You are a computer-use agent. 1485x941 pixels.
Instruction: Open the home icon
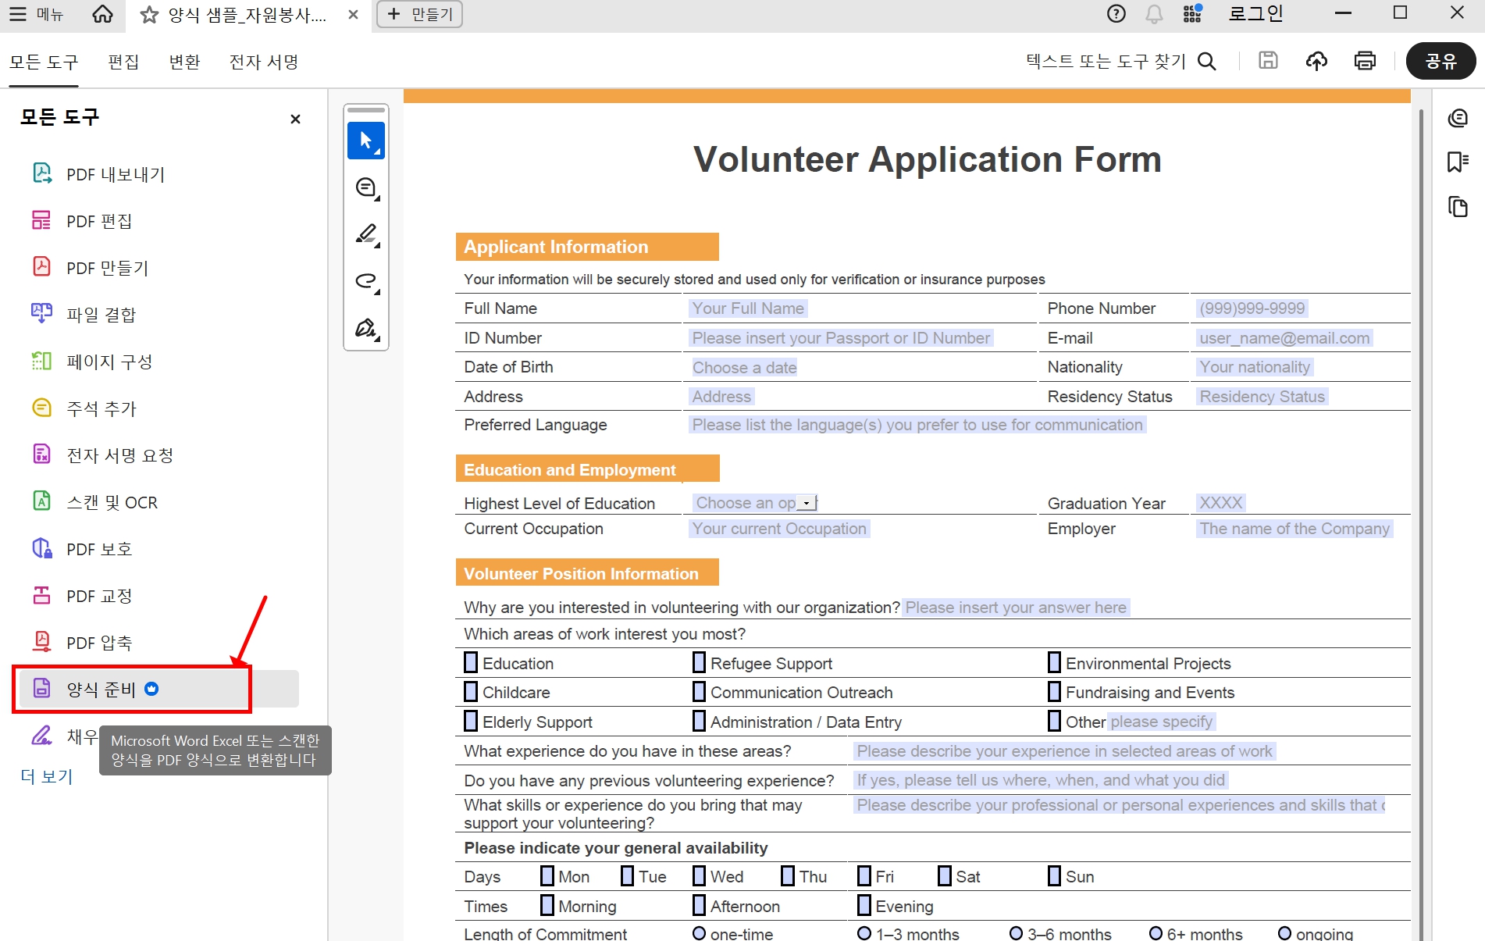pyautogui.click(x=102, y=14)
